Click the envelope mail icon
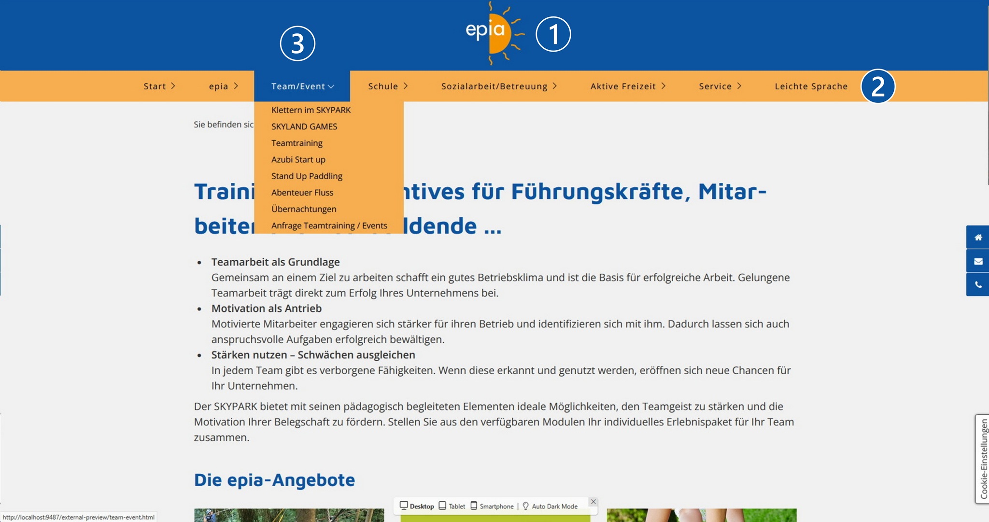The height and width of the screenshot is (522, 989). (978, 261)
